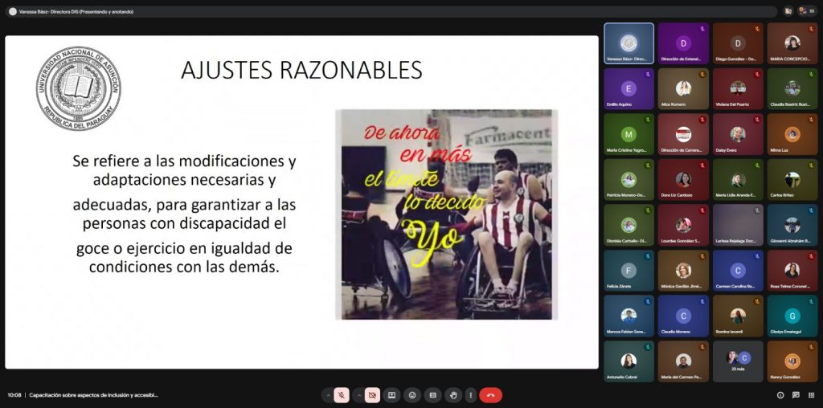The height and width of the screenshot is (408, 823).
Task: Toggle captions or layout icon in call bar
Action: coord(432,395)
